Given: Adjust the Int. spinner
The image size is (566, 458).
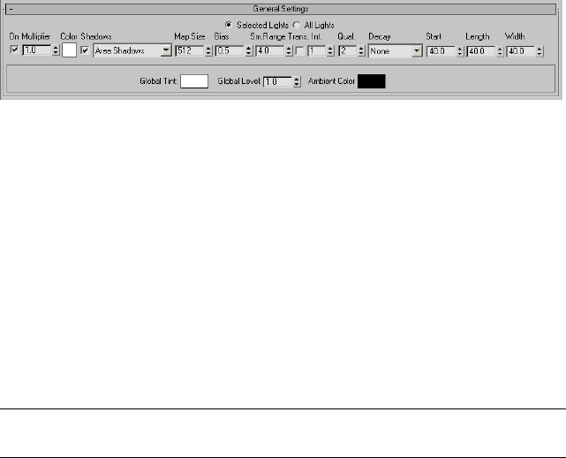Looking at the screenshot, I should tap(330, 51).
